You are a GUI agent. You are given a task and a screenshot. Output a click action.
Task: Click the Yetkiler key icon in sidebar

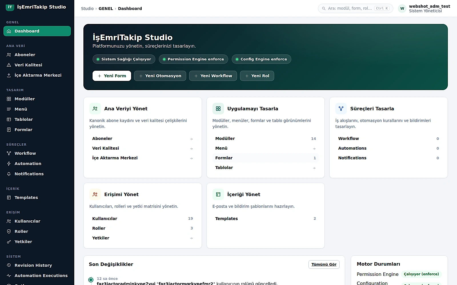point(9,242)
